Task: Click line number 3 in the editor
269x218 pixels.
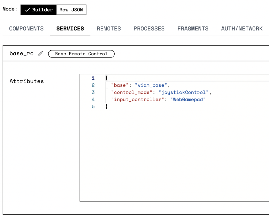Action: [x=93, y=92]
